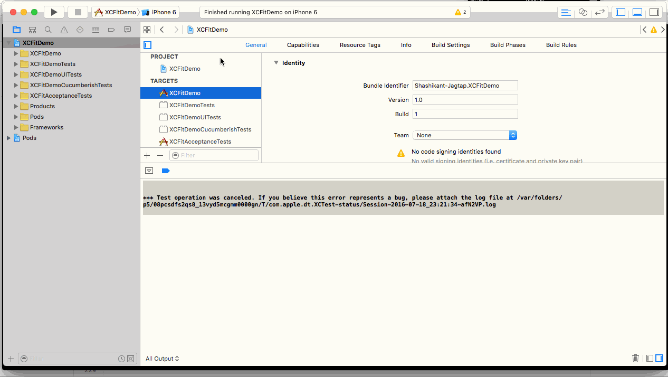The width and height of the screenshot is (668, 377).
Task: Click the Build number field
Action: coord(465,114)
